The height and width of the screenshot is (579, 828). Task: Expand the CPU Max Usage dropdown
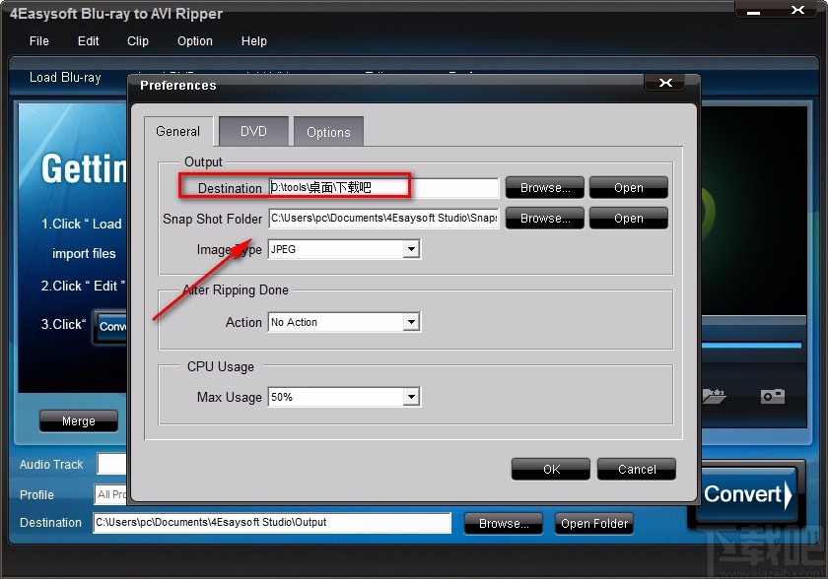411,397
